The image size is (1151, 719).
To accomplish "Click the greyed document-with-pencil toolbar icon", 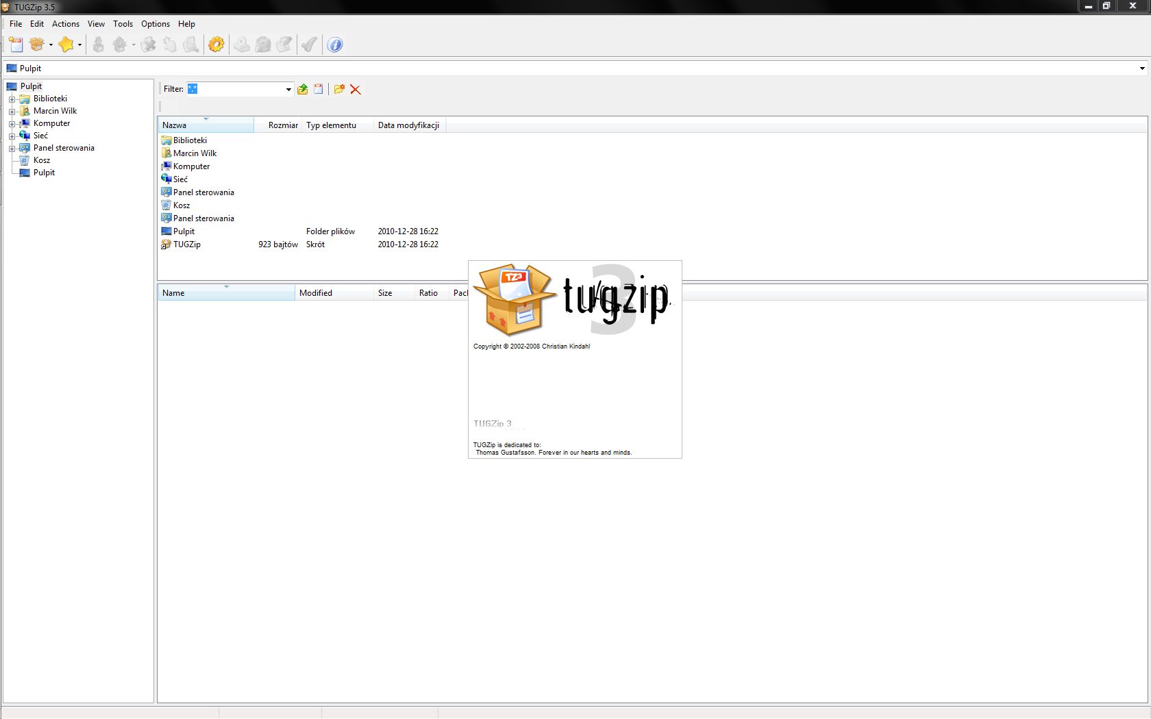I will click(284, 45).
